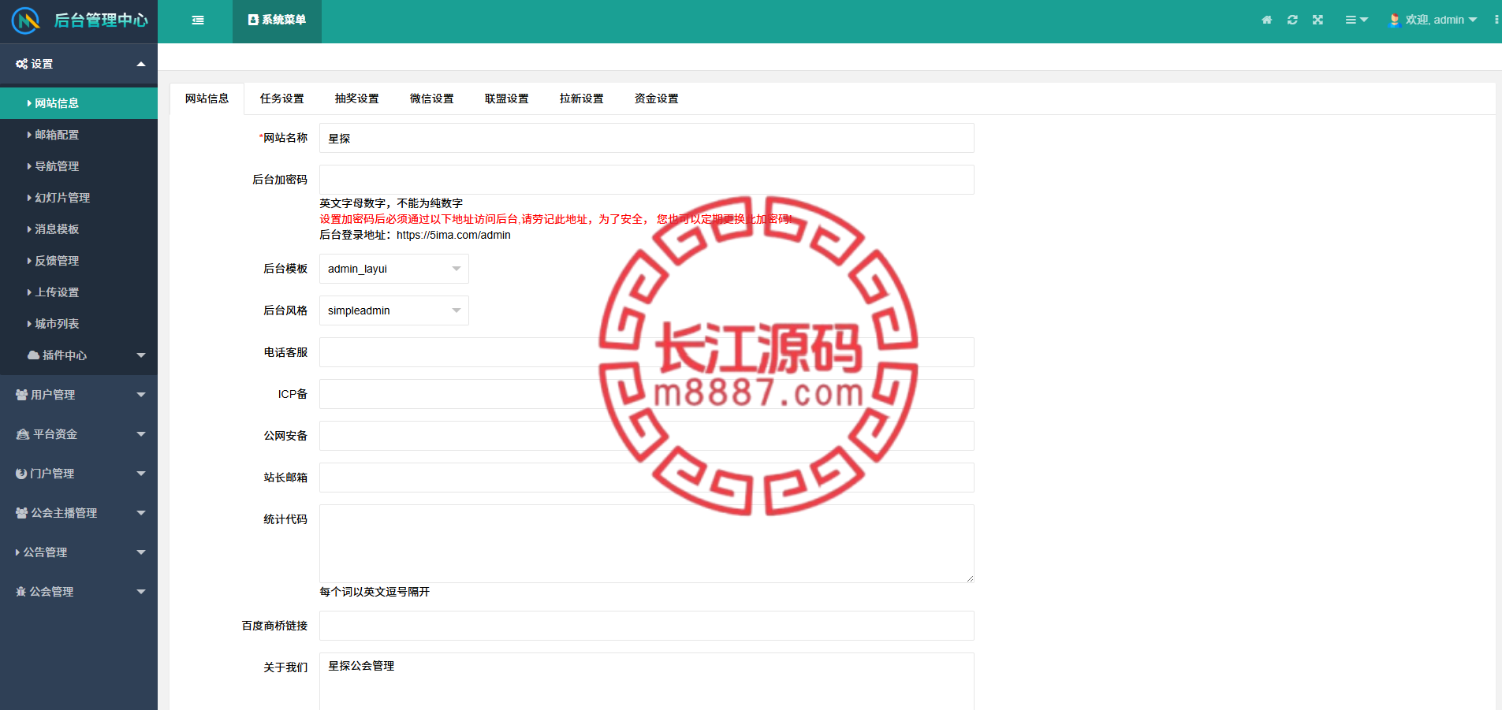Open the 后台风格 simpleadmin dropdown
The width and height of the screenshot is (1502, 710).
tap(394, 310)
